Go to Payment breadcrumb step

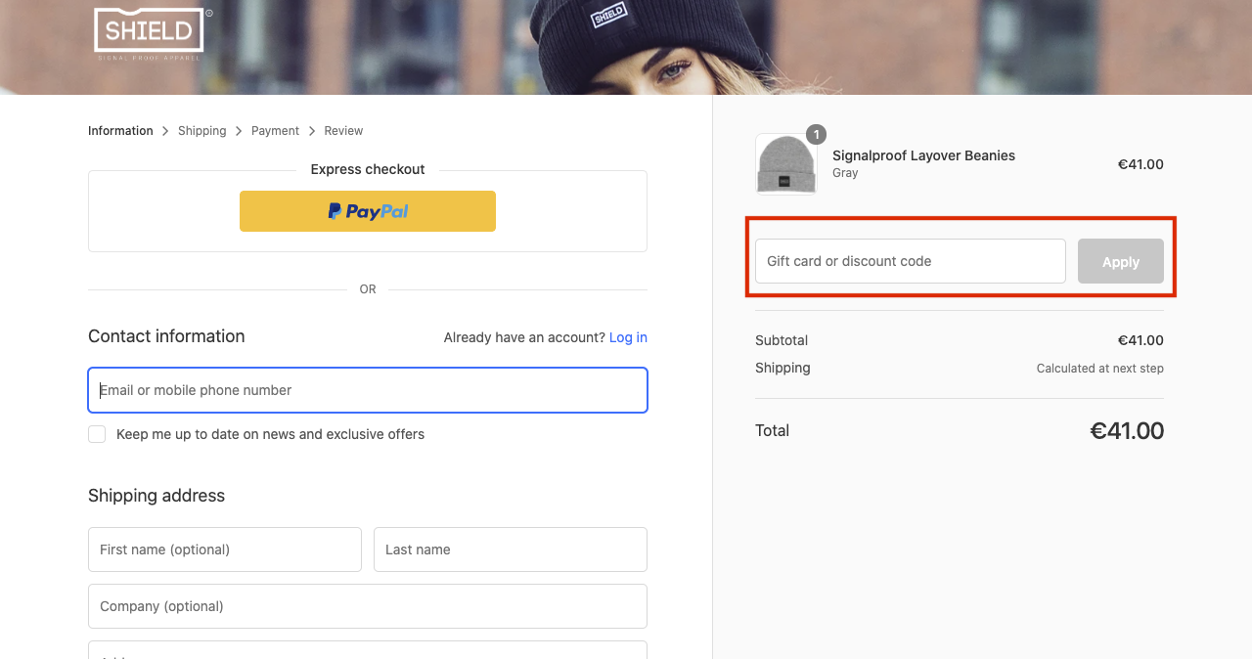[x=275, y=131]
